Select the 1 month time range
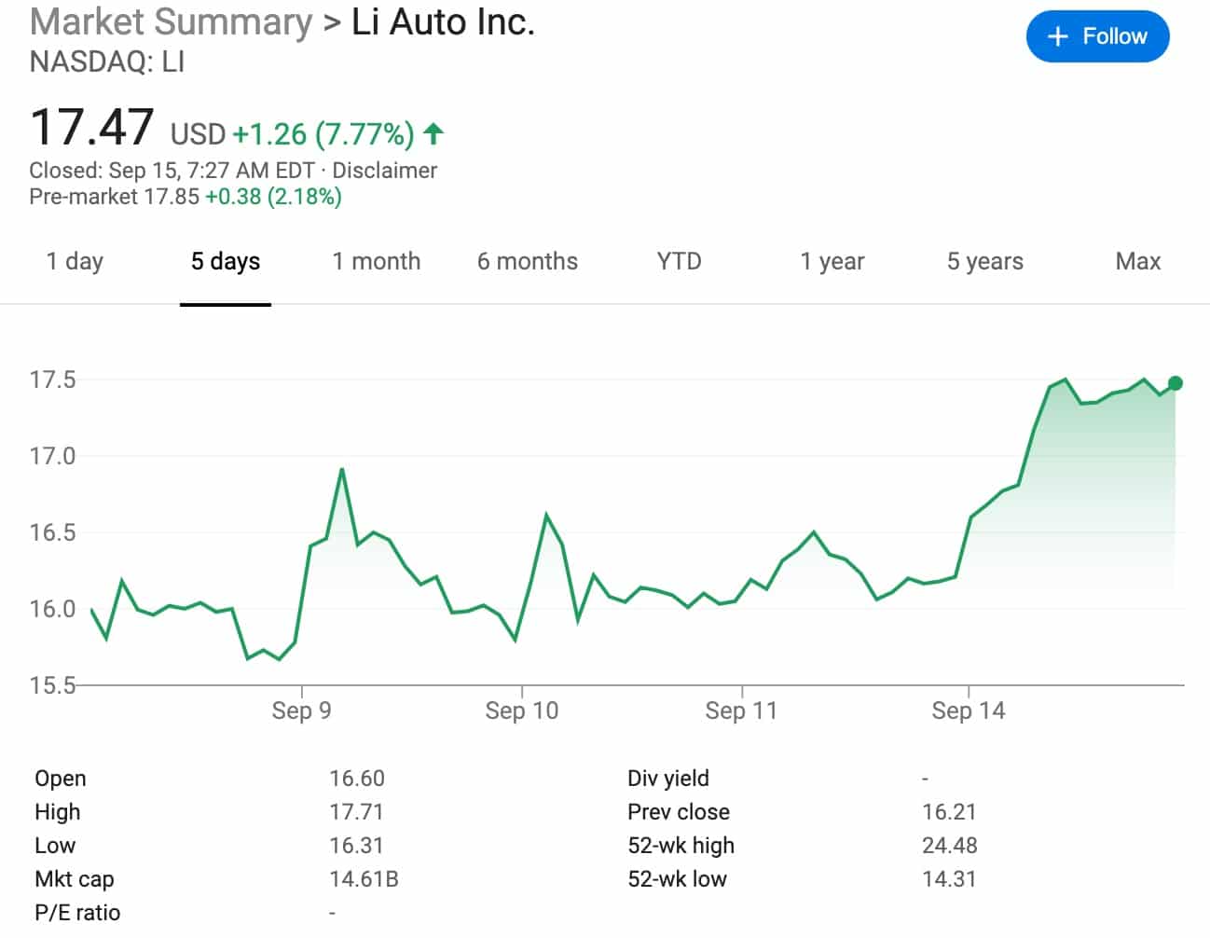 [377, 262]
